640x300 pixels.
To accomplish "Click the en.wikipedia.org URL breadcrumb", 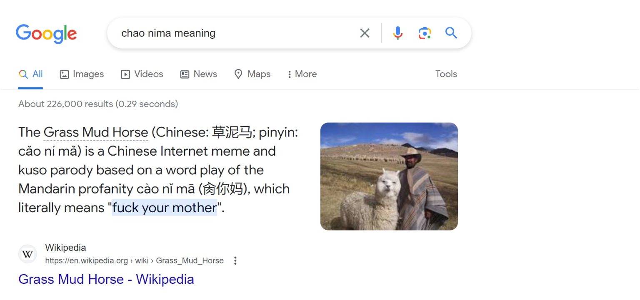I will [134, 261].
